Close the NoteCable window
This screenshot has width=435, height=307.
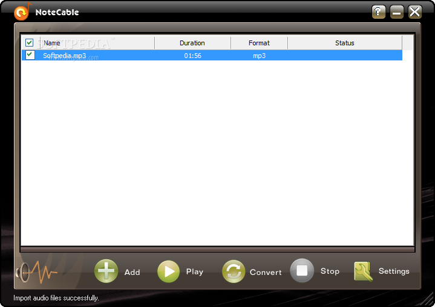(x=415, y=12)
